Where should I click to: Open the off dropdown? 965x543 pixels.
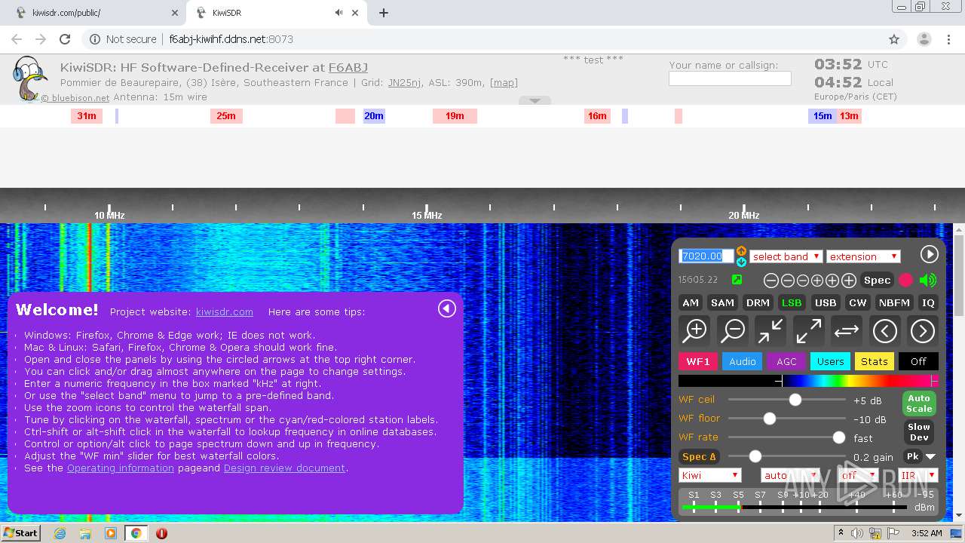tap(859, 475)
